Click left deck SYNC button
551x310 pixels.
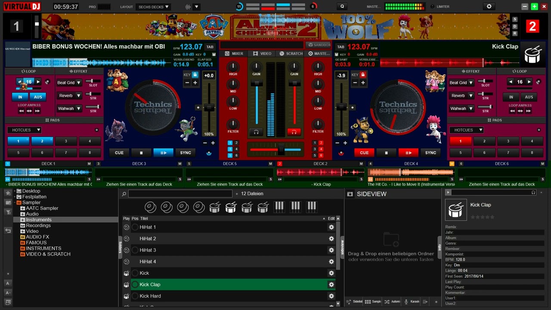(186, 153)
